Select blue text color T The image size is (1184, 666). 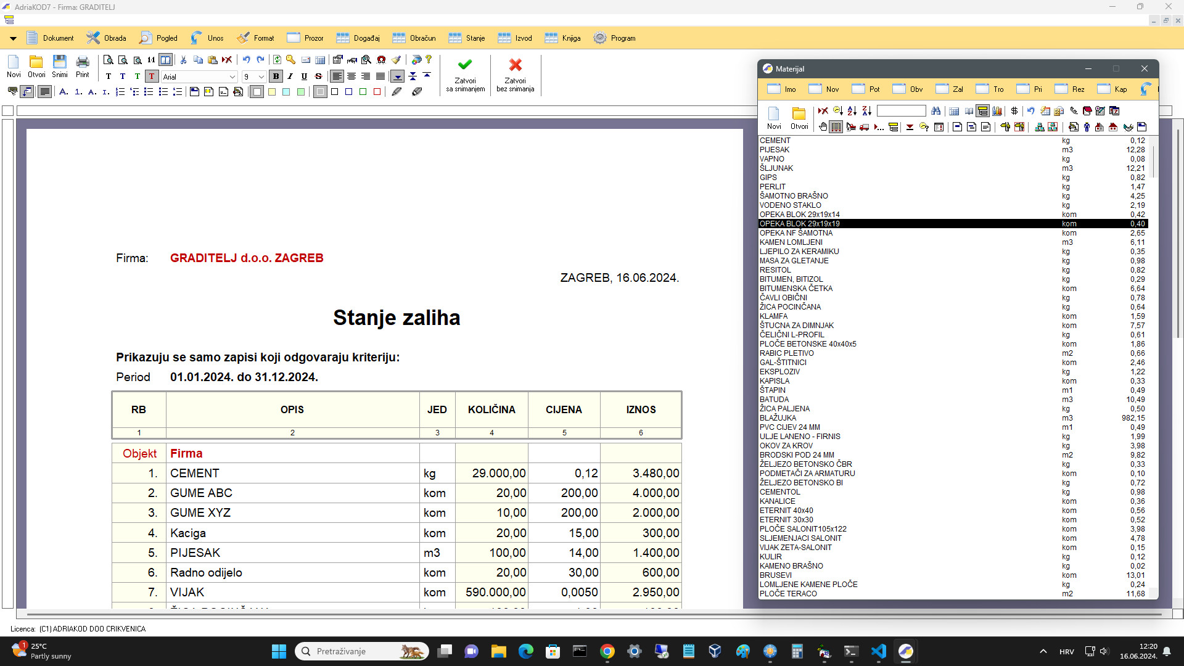tap(123, 76)
